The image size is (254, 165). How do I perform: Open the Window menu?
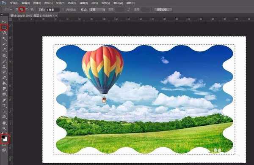click(x=118, y=3)
